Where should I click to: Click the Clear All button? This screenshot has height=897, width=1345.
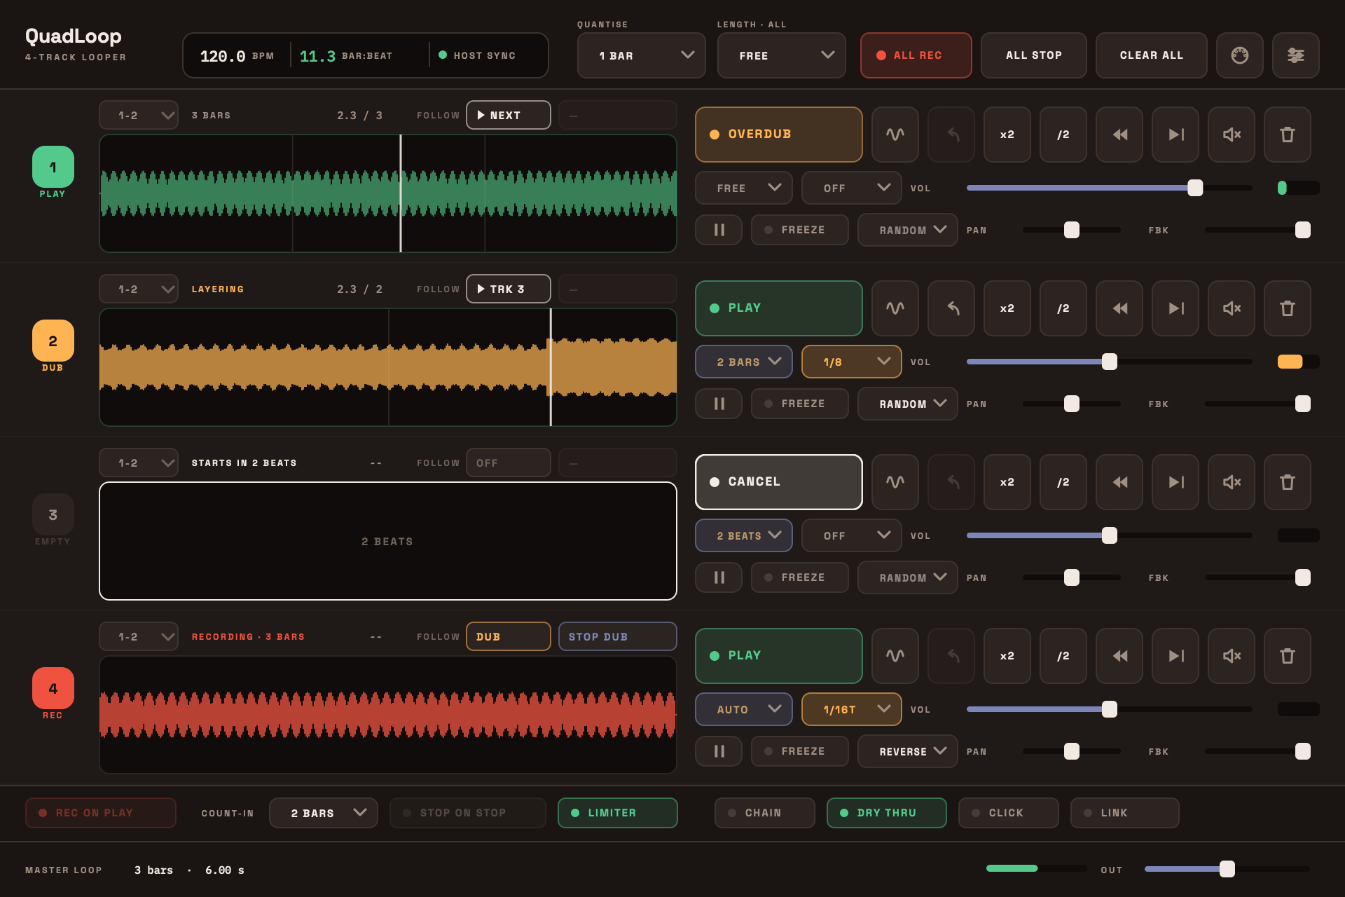click(x=1151, y=55)
